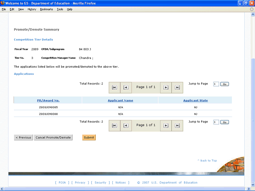255x191 pixels.
Task: Click the vertical scrollbar thumb
Action: point(253,120)
